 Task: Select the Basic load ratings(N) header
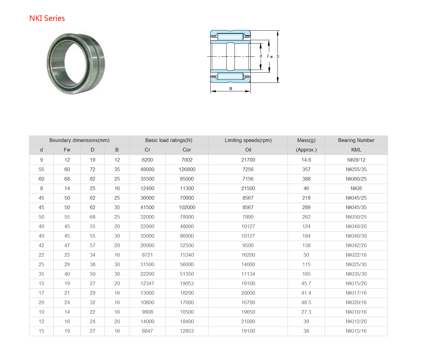coord(169,140)
